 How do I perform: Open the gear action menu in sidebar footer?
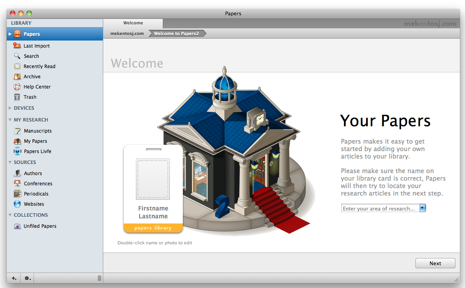click(27, 278)
